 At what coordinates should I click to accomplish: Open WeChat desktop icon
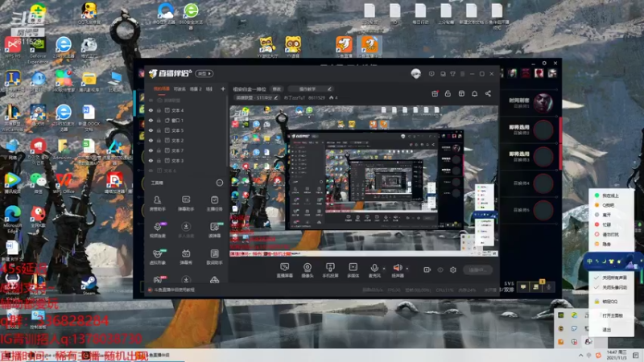click(38, 183)
